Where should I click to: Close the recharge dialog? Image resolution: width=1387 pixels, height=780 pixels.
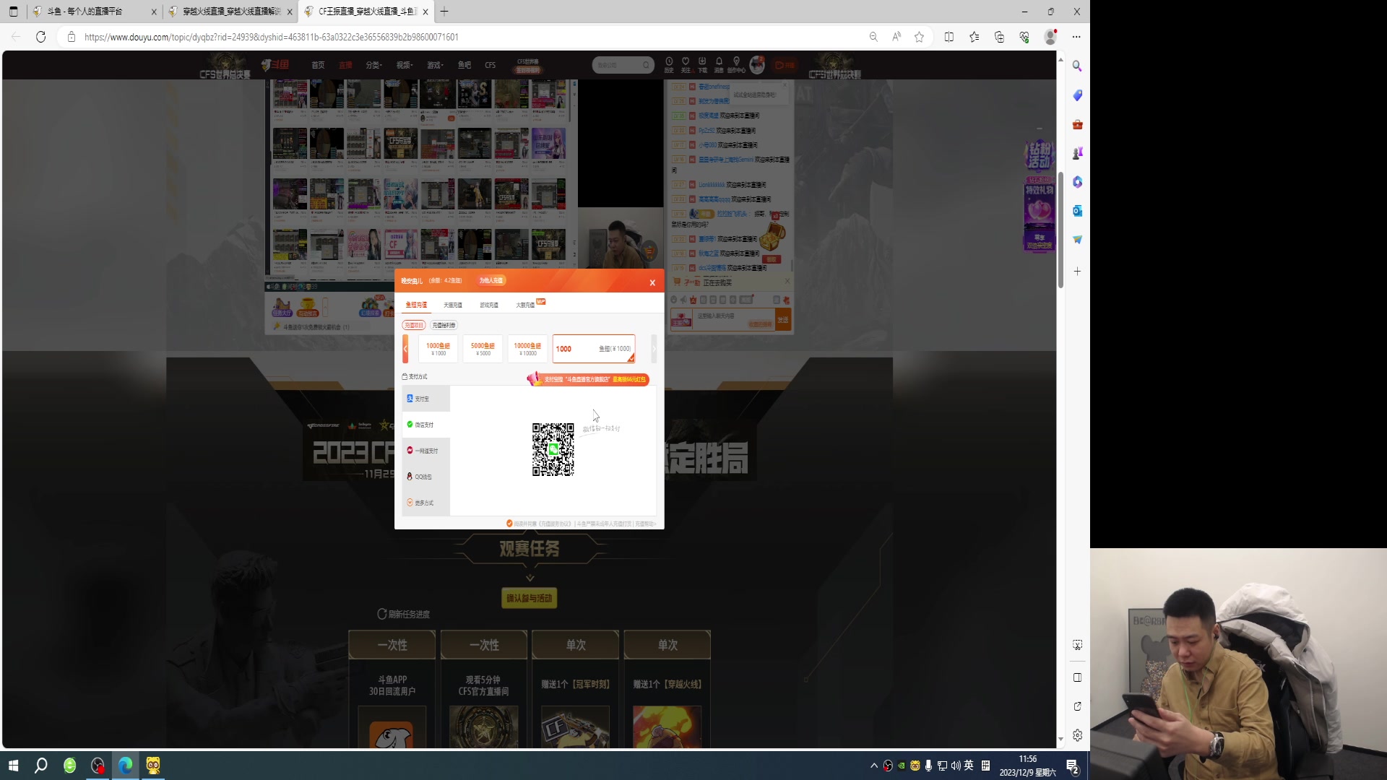click(652, 282)
